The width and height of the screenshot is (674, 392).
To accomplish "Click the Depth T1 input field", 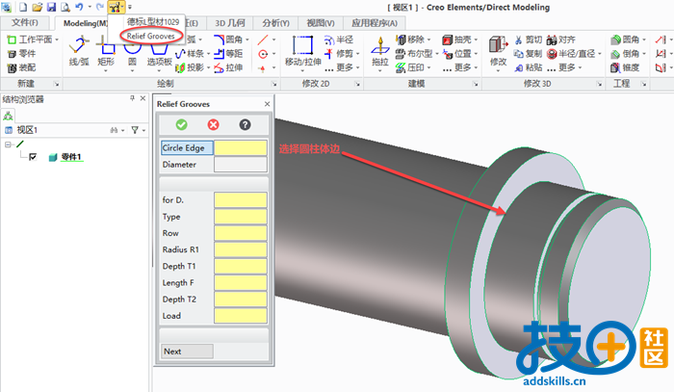I will [241, 266].
